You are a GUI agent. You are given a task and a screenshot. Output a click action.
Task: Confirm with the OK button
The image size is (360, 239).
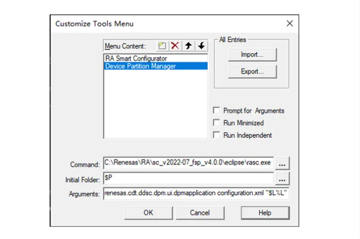point(148,213)
